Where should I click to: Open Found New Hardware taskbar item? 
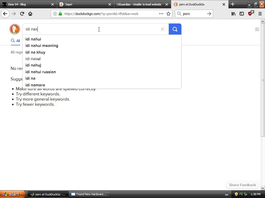(x=90, y=194)
